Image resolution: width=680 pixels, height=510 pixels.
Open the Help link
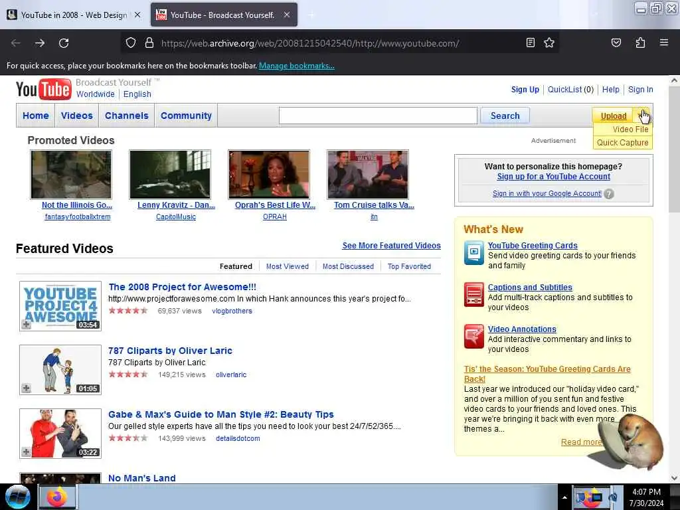point(611,90)
